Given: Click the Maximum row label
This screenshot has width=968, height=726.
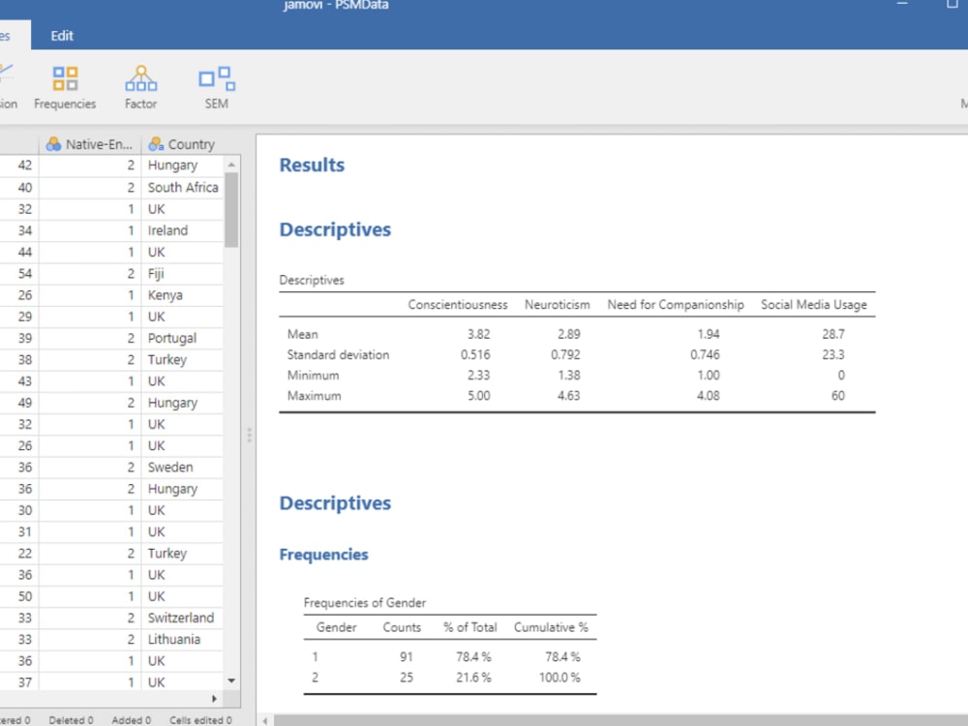Looking at the screenshot, I should pos(314,396).
